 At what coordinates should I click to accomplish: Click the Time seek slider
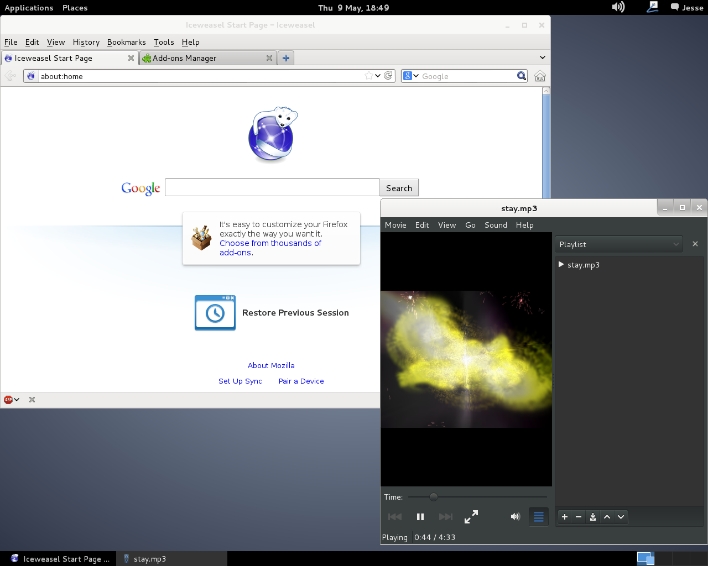click(x=477, y=497)
